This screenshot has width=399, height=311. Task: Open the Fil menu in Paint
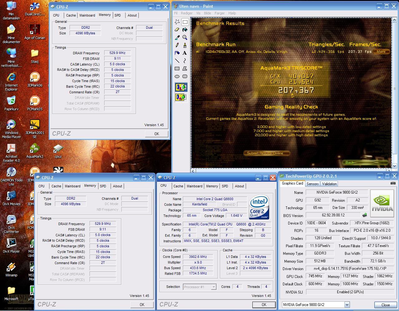point(176,13)
